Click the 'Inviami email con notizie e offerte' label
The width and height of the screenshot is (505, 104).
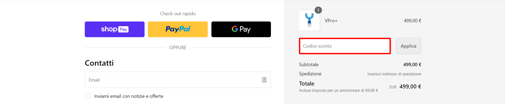click(129, 96)
